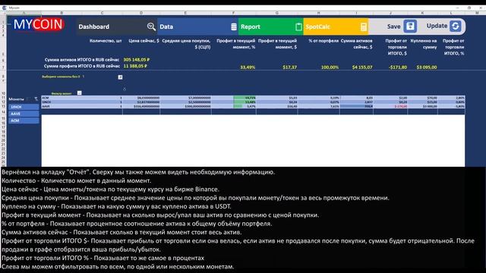Switch to the Data tab
This screenshot has height=273, width=486.
197,27
